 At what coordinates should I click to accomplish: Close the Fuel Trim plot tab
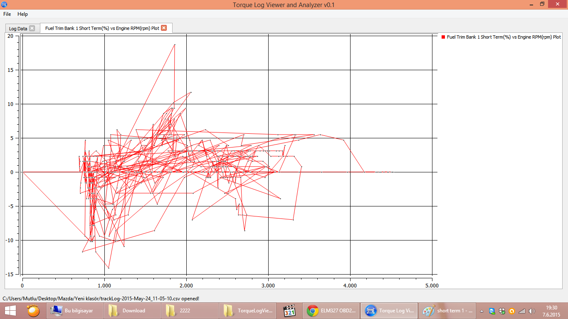164,28
